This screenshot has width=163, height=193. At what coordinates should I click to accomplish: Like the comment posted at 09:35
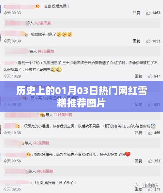[x=150, y=189]
